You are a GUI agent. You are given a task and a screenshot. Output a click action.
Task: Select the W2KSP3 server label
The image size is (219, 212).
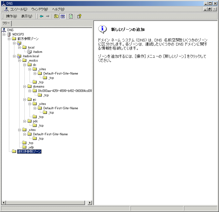(x=18, y=34)
